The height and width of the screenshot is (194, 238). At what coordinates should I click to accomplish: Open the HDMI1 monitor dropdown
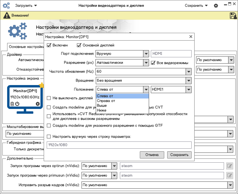click(188, 90)
